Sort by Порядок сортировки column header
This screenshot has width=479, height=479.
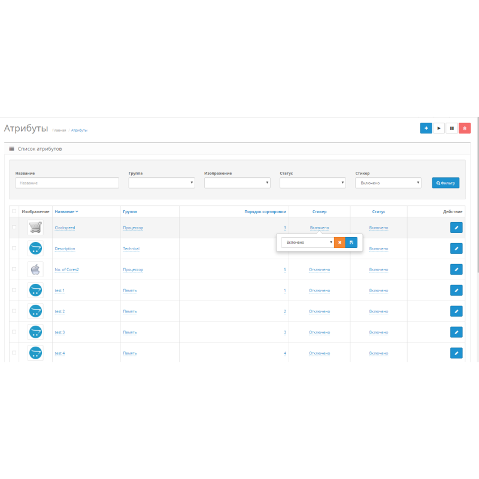(265, 211)
